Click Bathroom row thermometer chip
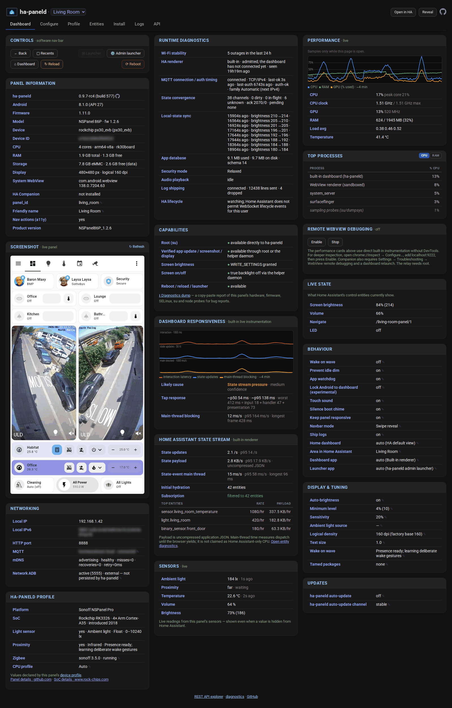Screen dimensions: 452x708 [136, 316]
